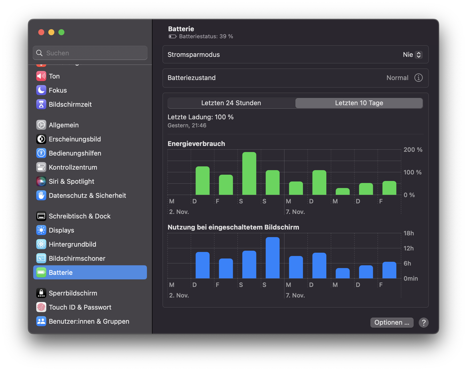This screenshot has width=467, height=371.
Task: Click the green full screen button
Action: (x=61, y=32)
